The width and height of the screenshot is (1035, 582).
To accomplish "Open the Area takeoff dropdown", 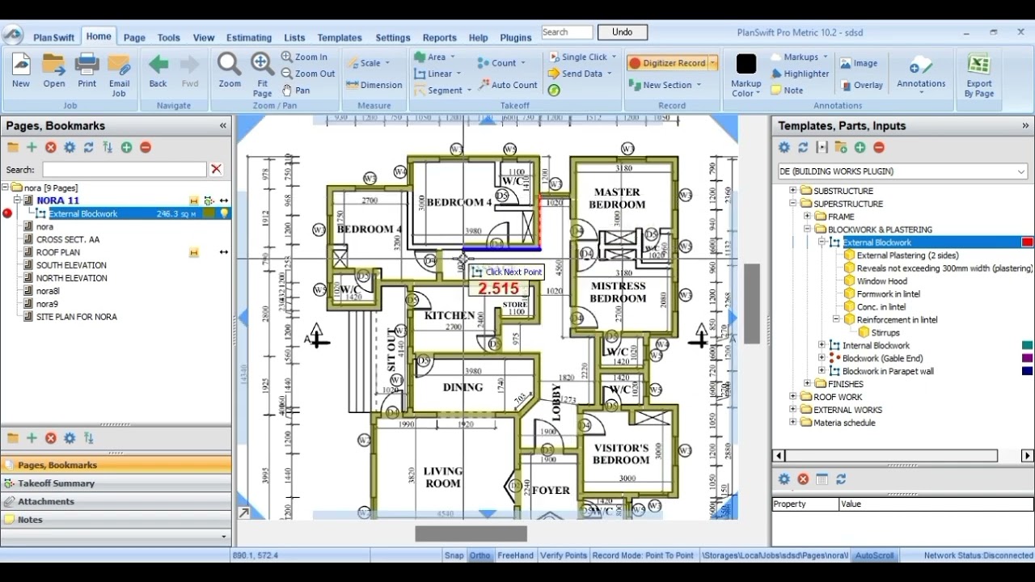I will [434, 57].
